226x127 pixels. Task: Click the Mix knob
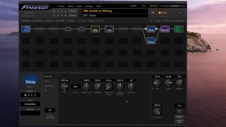[x=157, y=83]
